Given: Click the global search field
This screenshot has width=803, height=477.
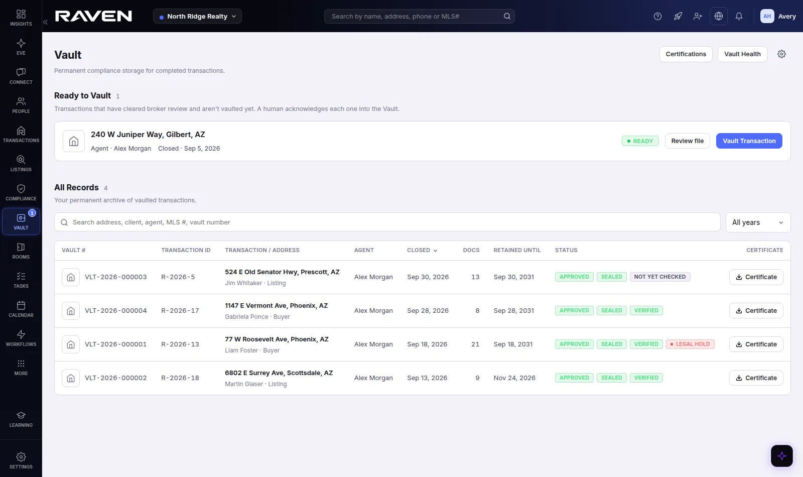Looking at the screenshot, I should [419, 16].
